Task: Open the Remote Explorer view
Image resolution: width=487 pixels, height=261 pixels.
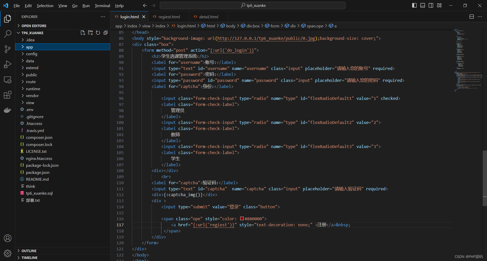Action: click(x=8, y=80)
